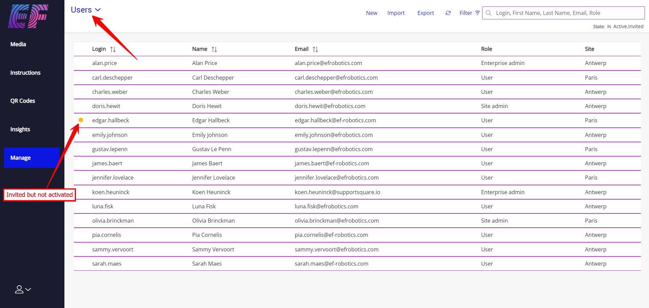Go to the Insights section
Image resolution: width=649 pixels, height=308 pixels.
pyautogui.click(x=20, y=129)
